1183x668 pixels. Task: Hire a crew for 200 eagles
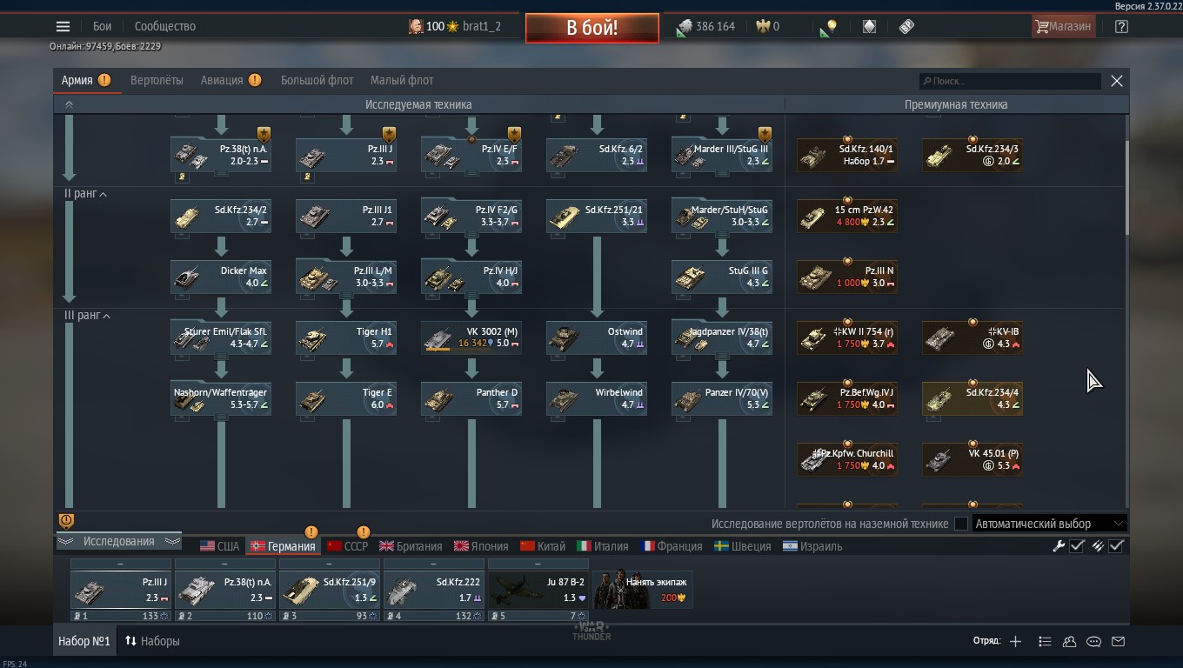[642, 588]
